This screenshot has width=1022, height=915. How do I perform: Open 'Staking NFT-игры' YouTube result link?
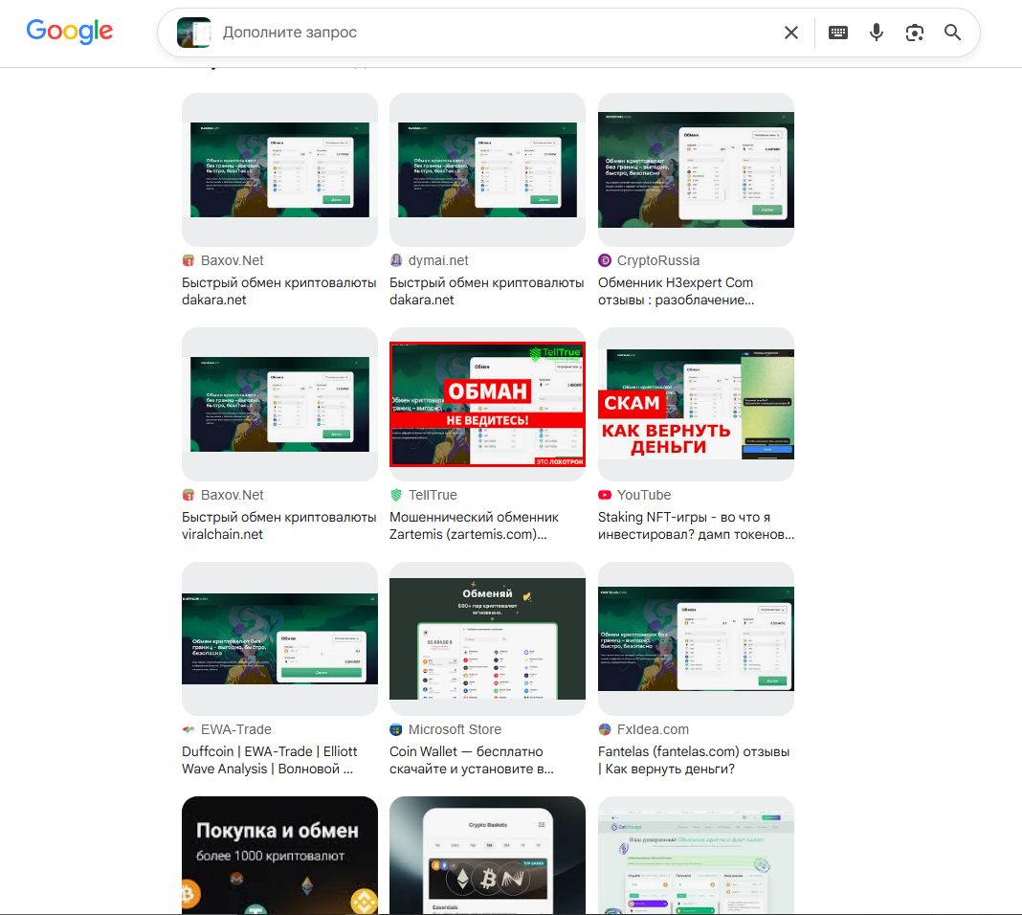pyautogui.click(x=696, y=525)
